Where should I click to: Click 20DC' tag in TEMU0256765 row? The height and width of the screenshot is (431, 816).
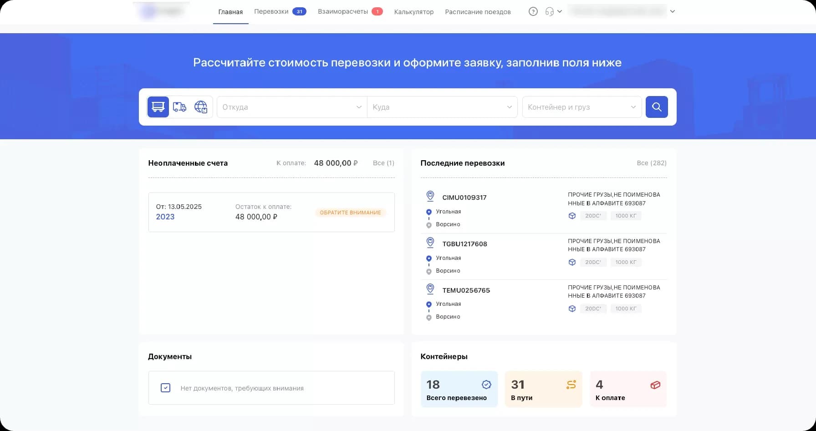593,309
